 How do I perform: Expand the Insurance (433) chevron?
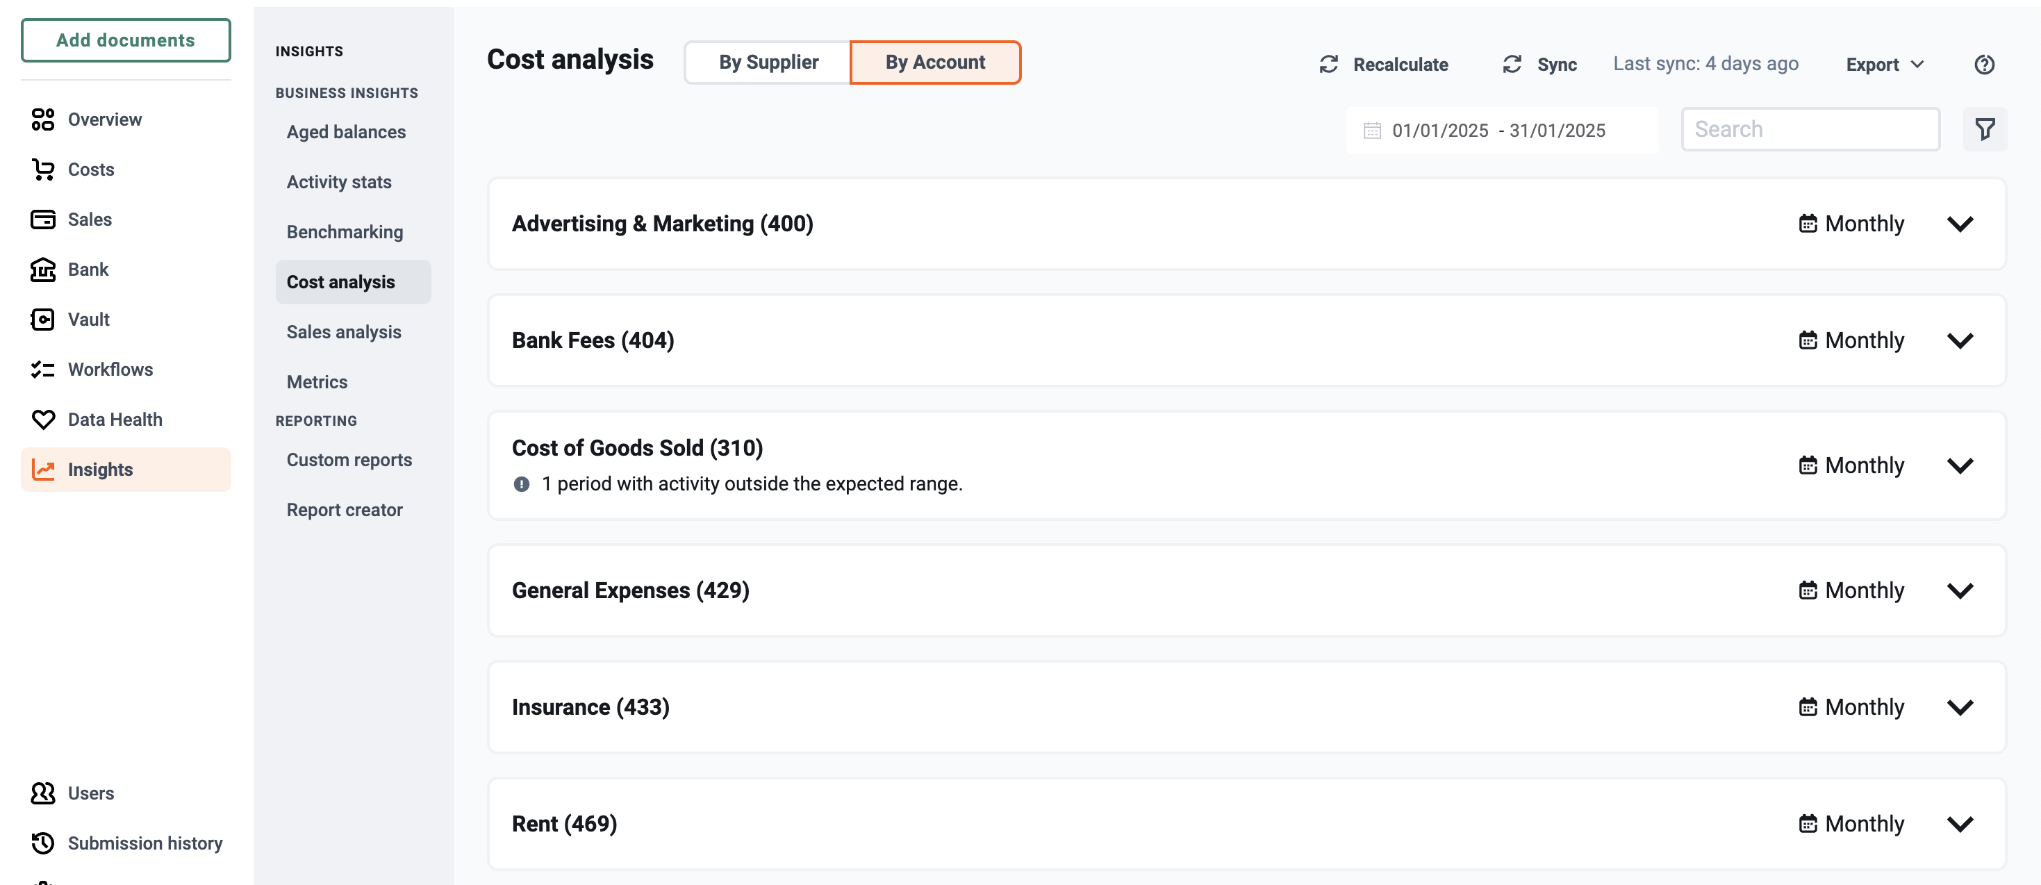tap(1960, 708)
